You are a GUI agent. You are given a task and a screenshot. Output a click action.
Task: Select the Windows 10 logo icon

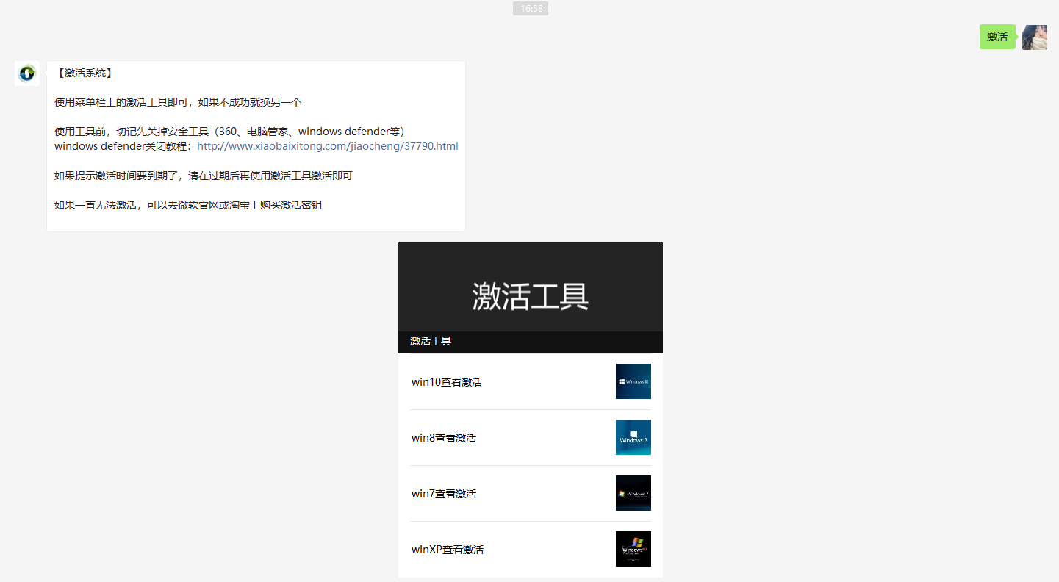(633, 381)
